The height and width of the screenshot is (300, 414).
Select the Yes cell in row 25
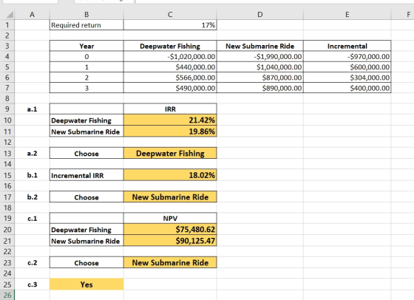86,284
